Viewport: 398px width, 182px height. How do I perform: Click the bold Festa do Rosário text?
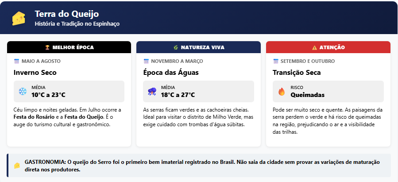(31, 117)
